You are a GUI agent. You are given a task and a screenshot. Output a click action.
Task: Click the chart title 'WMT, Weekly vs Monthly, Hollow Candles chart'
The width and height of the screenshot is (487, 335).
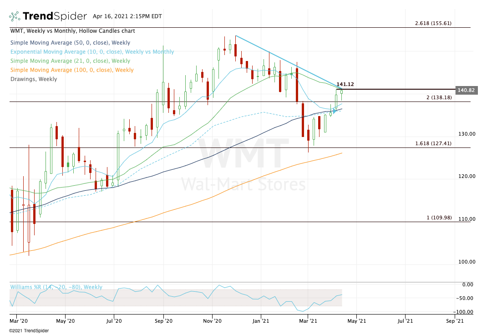click(73, 31)
